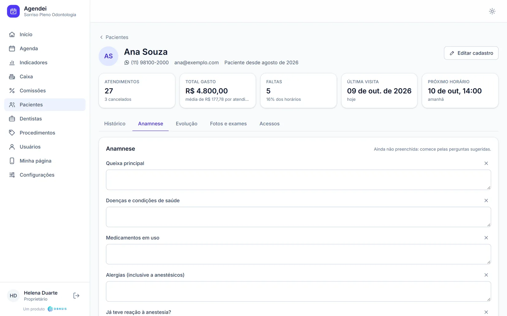Go to Procedimentos in the sidebar

pos(45,133)
